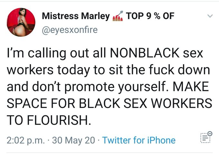Click the line SPACE FOR BLACK SEX WORKERS
The width and height of the screenshot is (219, 154).
[x=110, y=103]
